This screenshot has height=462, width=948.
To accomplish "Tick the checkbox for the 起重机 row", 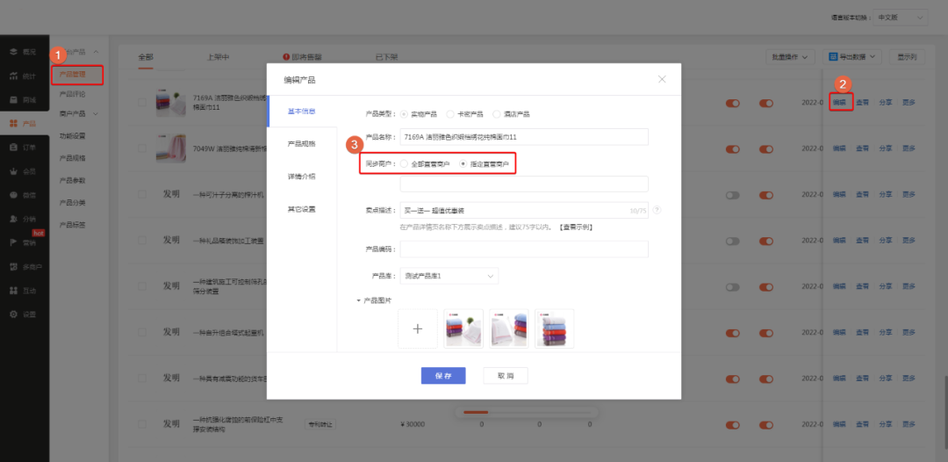I will coord(142,332).
